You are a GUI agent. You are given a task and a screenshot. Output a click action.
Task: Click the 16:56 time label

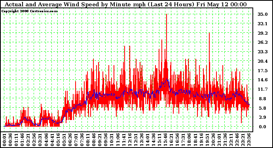click(177, 140)
